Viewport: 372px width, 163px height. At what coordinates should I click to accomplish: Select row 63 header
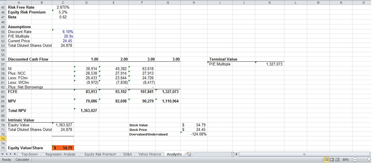click(3, 92)
